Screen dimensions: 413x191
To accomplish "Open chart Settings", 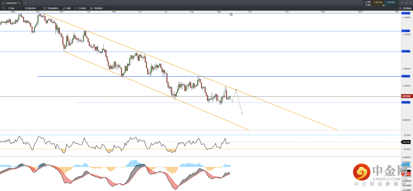I will pyautogui.click(x=405, y=8).
